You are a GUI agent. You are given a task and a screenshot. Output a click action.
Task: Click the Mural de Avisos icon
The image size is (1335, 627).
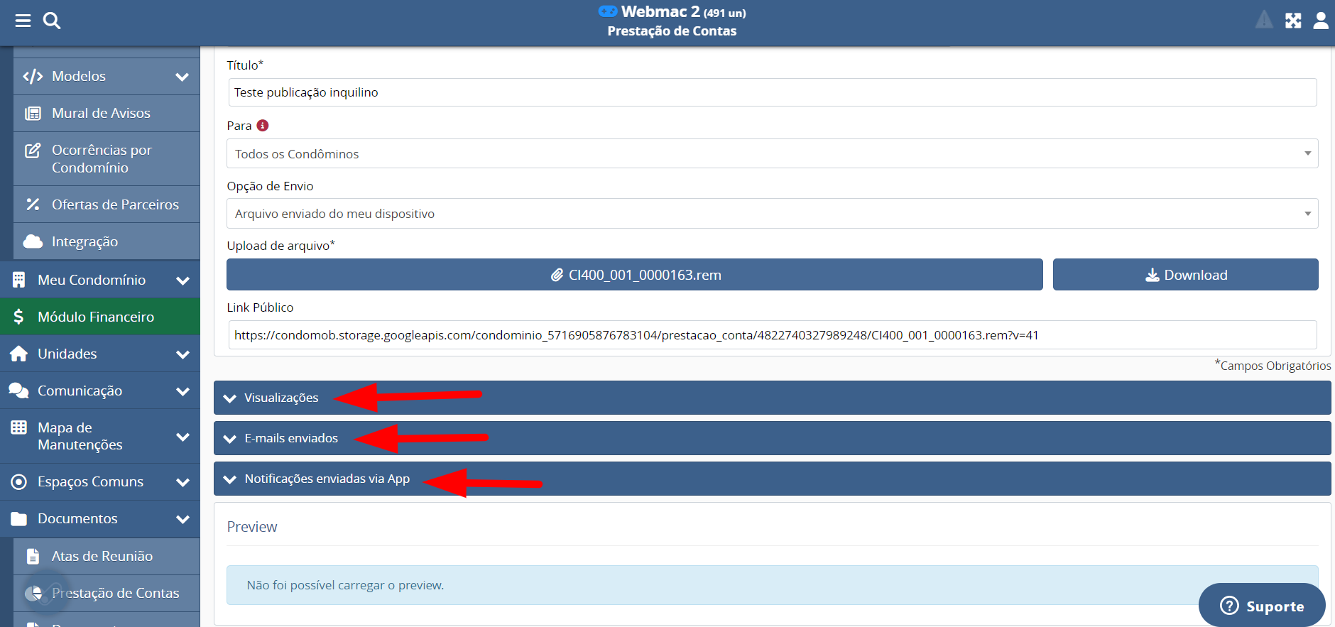click(33, 113)
